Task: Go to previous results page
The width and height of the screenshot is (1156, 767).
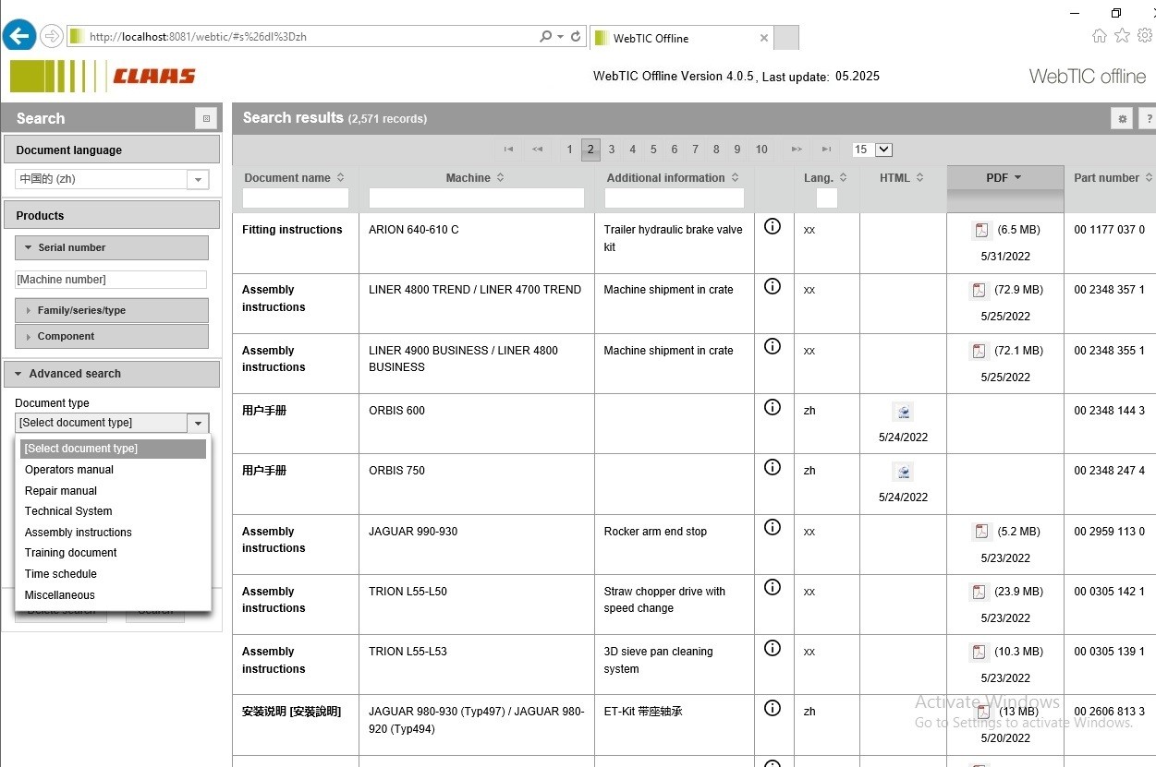Action: pyautogui.click(x=537, y=150)
